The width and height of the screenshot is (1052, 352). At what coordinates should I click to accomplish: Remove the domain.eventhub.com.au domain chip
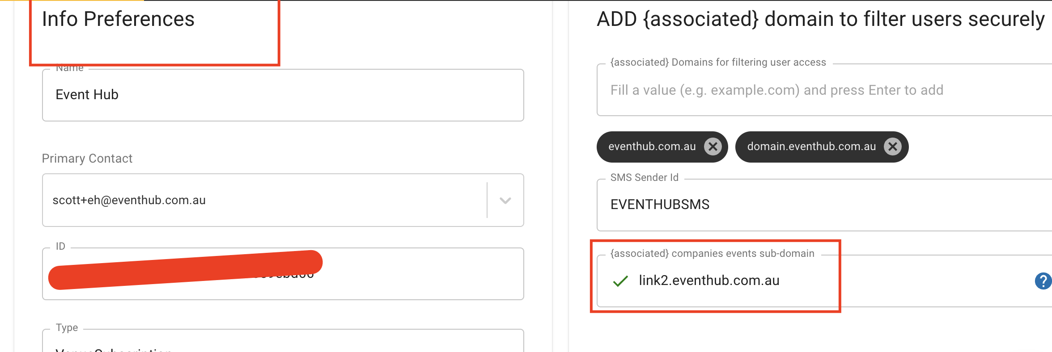892,147
